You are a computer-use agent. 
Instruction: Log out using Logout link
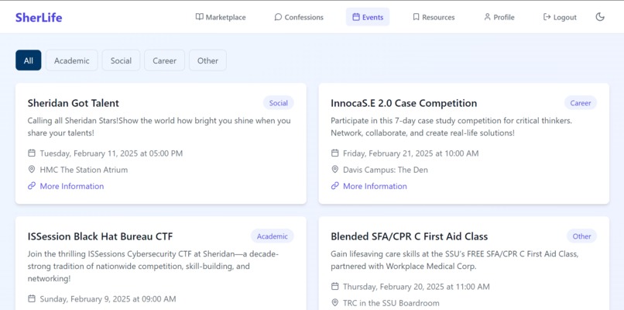(560, 17)
